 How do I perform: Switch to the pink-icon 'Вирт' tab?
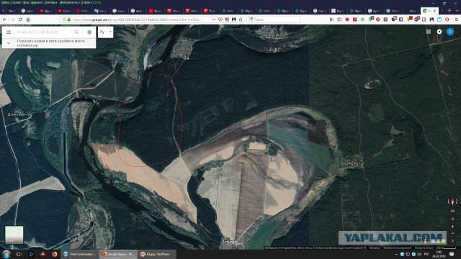coord(338,11)
